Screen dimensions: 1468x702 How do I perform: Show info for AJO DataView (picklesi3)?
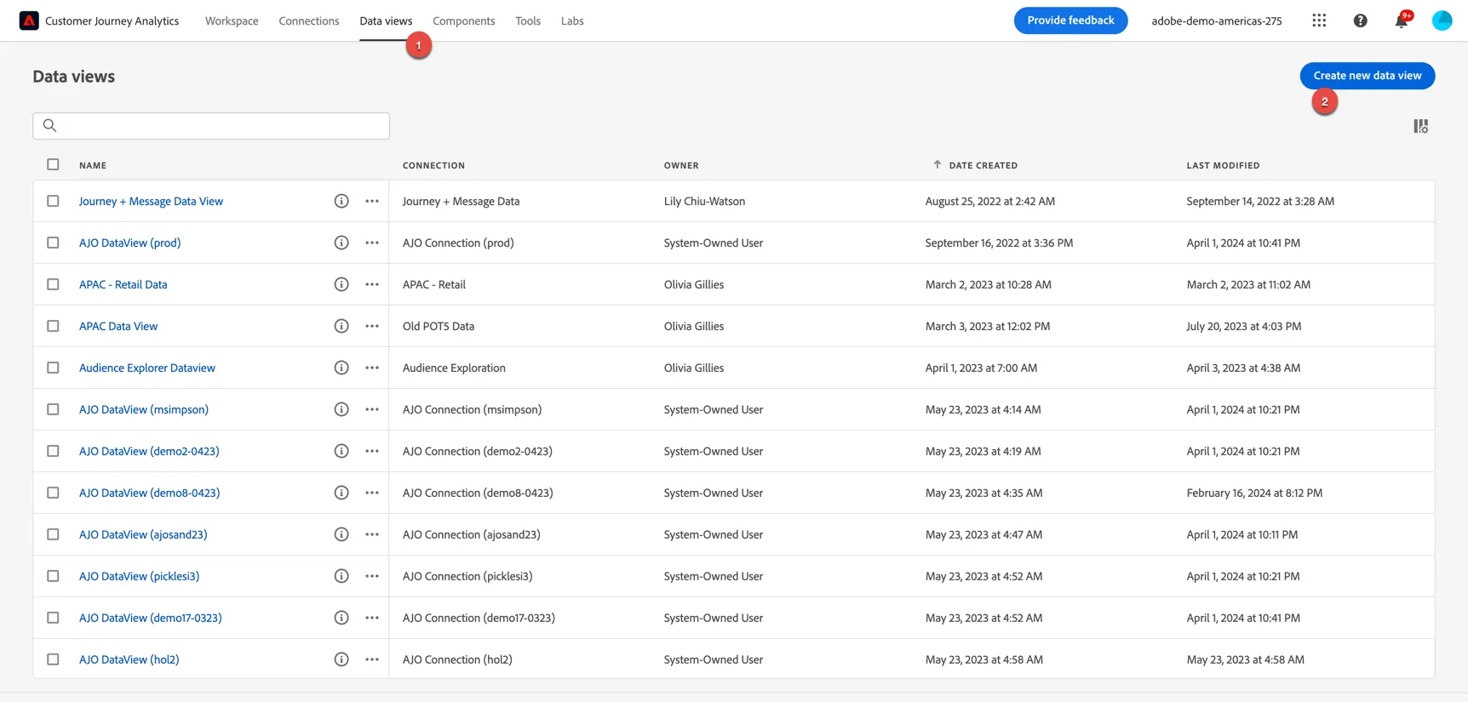(341, 576)
